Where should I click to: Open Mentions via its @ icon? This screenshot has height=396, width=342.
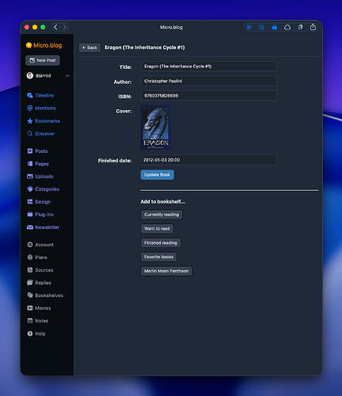tap(30, 109)
